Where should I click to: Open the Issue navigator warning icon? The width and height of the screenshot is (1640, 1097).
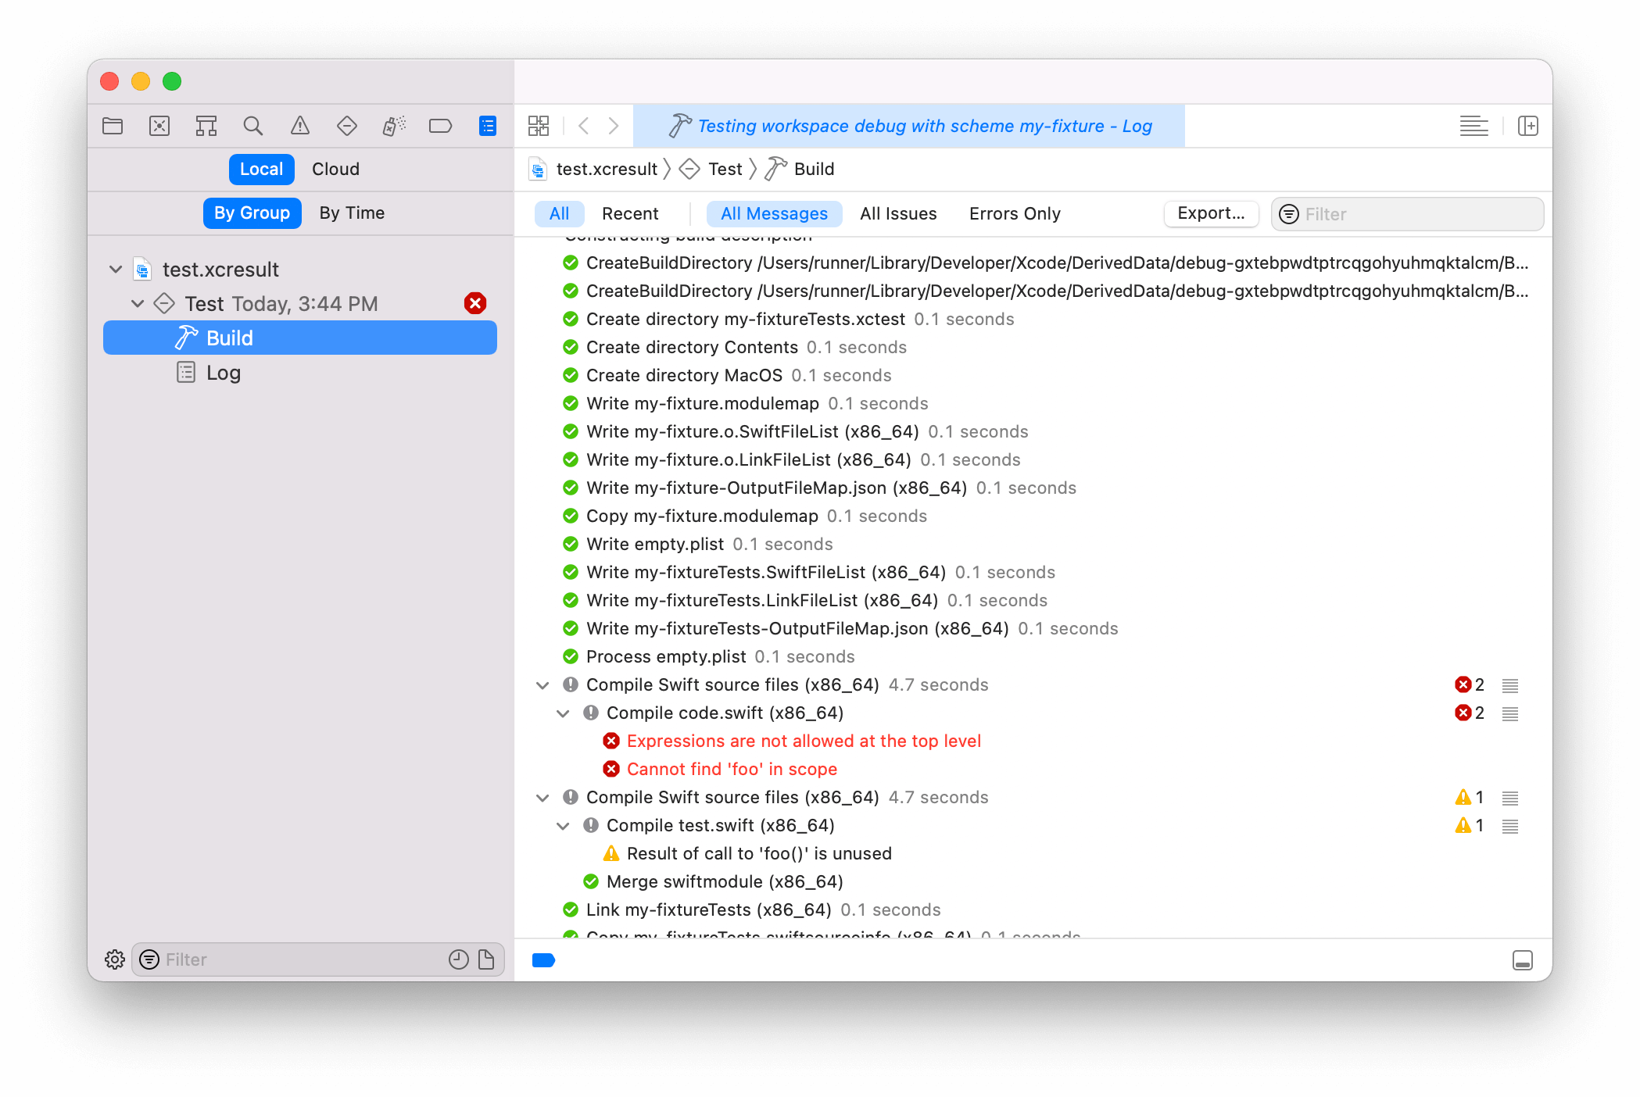[x=300, y=126]
